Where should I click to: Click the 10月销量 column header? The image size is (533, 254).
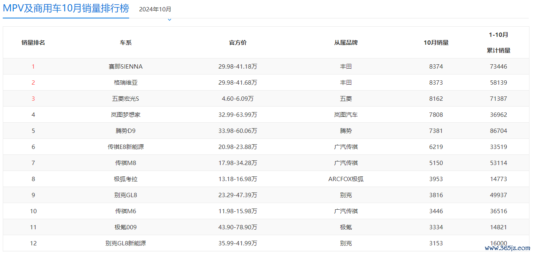pos(436,43)
